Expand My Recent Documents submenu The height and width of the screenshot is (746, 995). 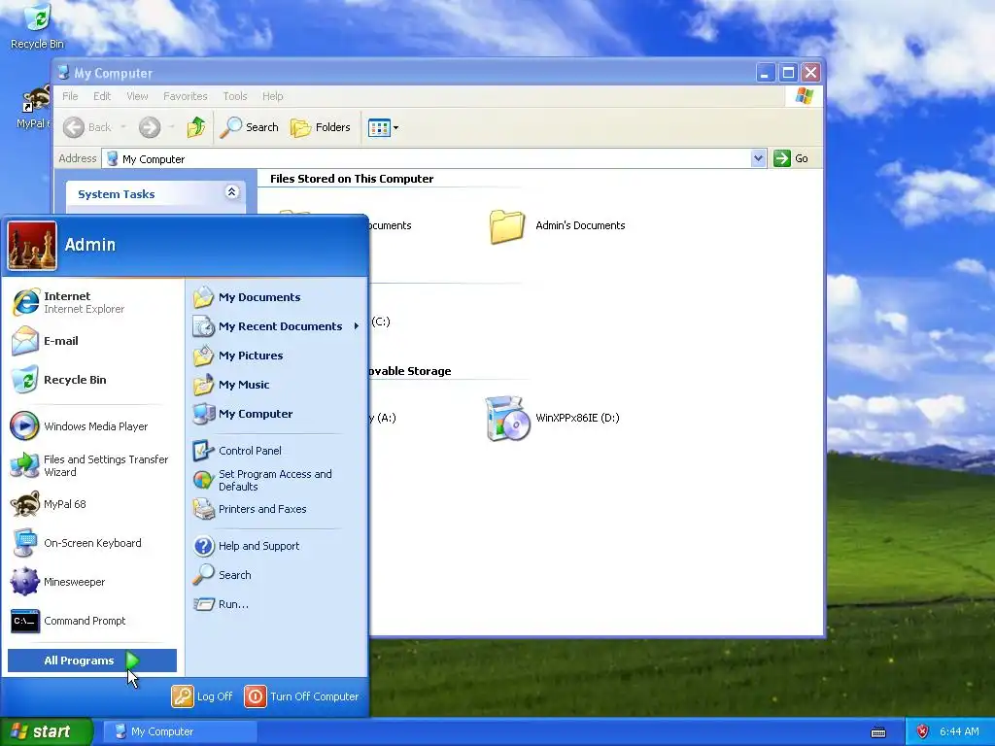tap(276, 326)
